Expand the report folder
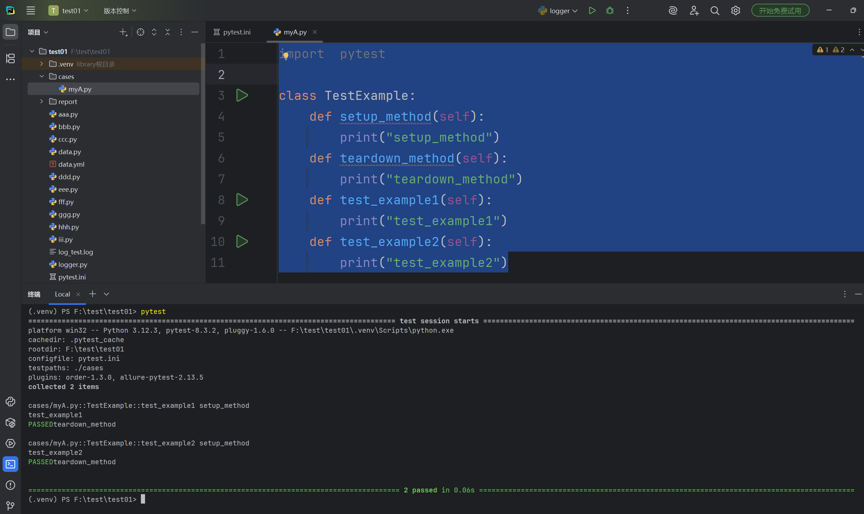The image size is (864, 514). pyautogui.click(x=42, y=102)
